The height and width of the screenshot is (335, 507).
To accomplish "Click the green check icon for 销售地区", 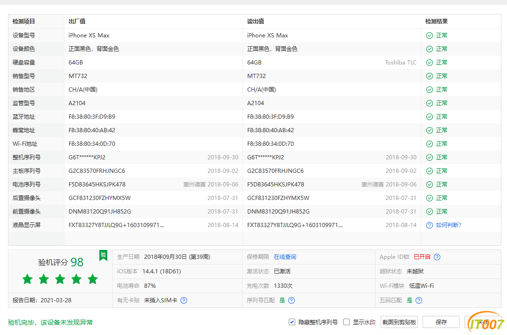I will point(430,90).
